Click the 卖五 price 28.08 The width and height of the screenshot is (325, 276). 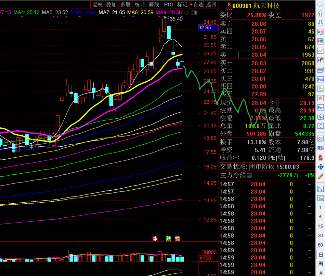point(259,24)
